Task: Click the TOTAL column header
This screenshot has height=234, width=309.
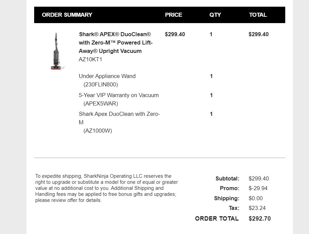Action: (x=258, y=15)
